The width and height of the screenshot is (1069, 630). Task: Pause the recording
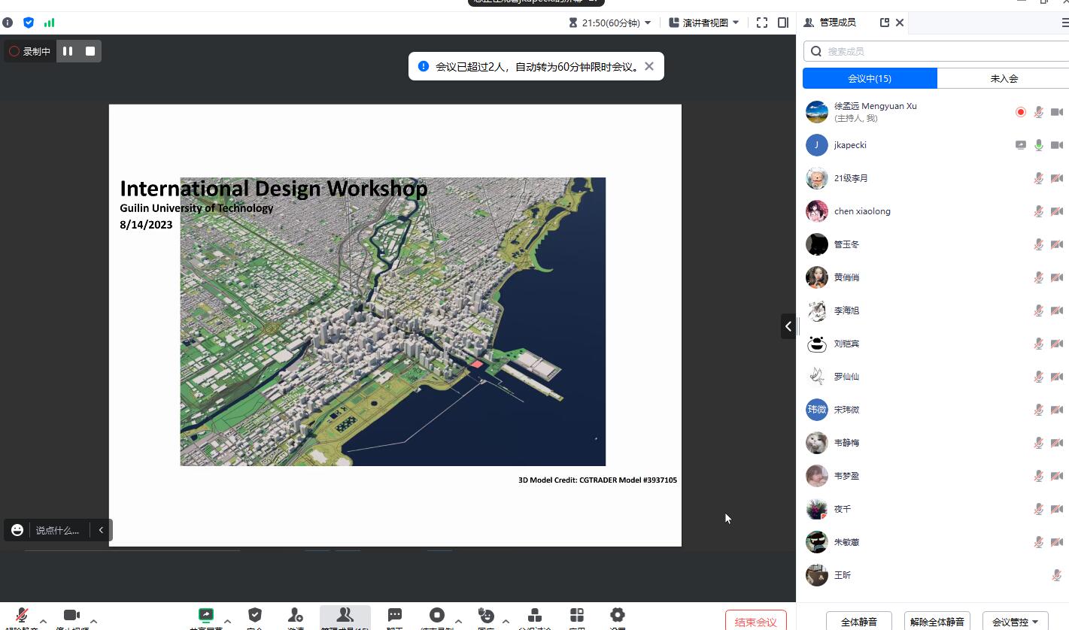[68, 51]
